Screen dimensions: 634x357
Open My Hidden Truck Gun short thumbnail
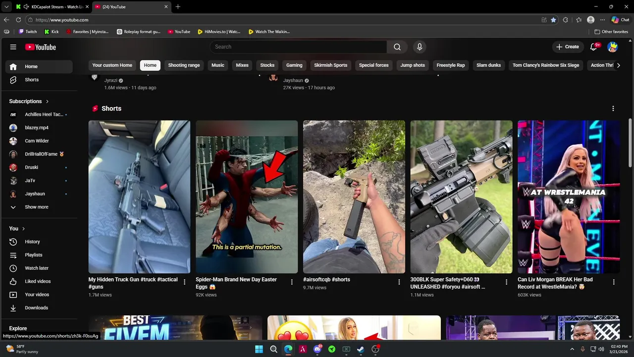point(139,197)
